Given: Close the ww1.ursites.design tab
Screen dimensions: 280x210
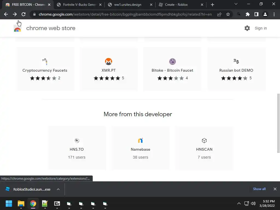Looking at the screenshot, I should (151, 5).
